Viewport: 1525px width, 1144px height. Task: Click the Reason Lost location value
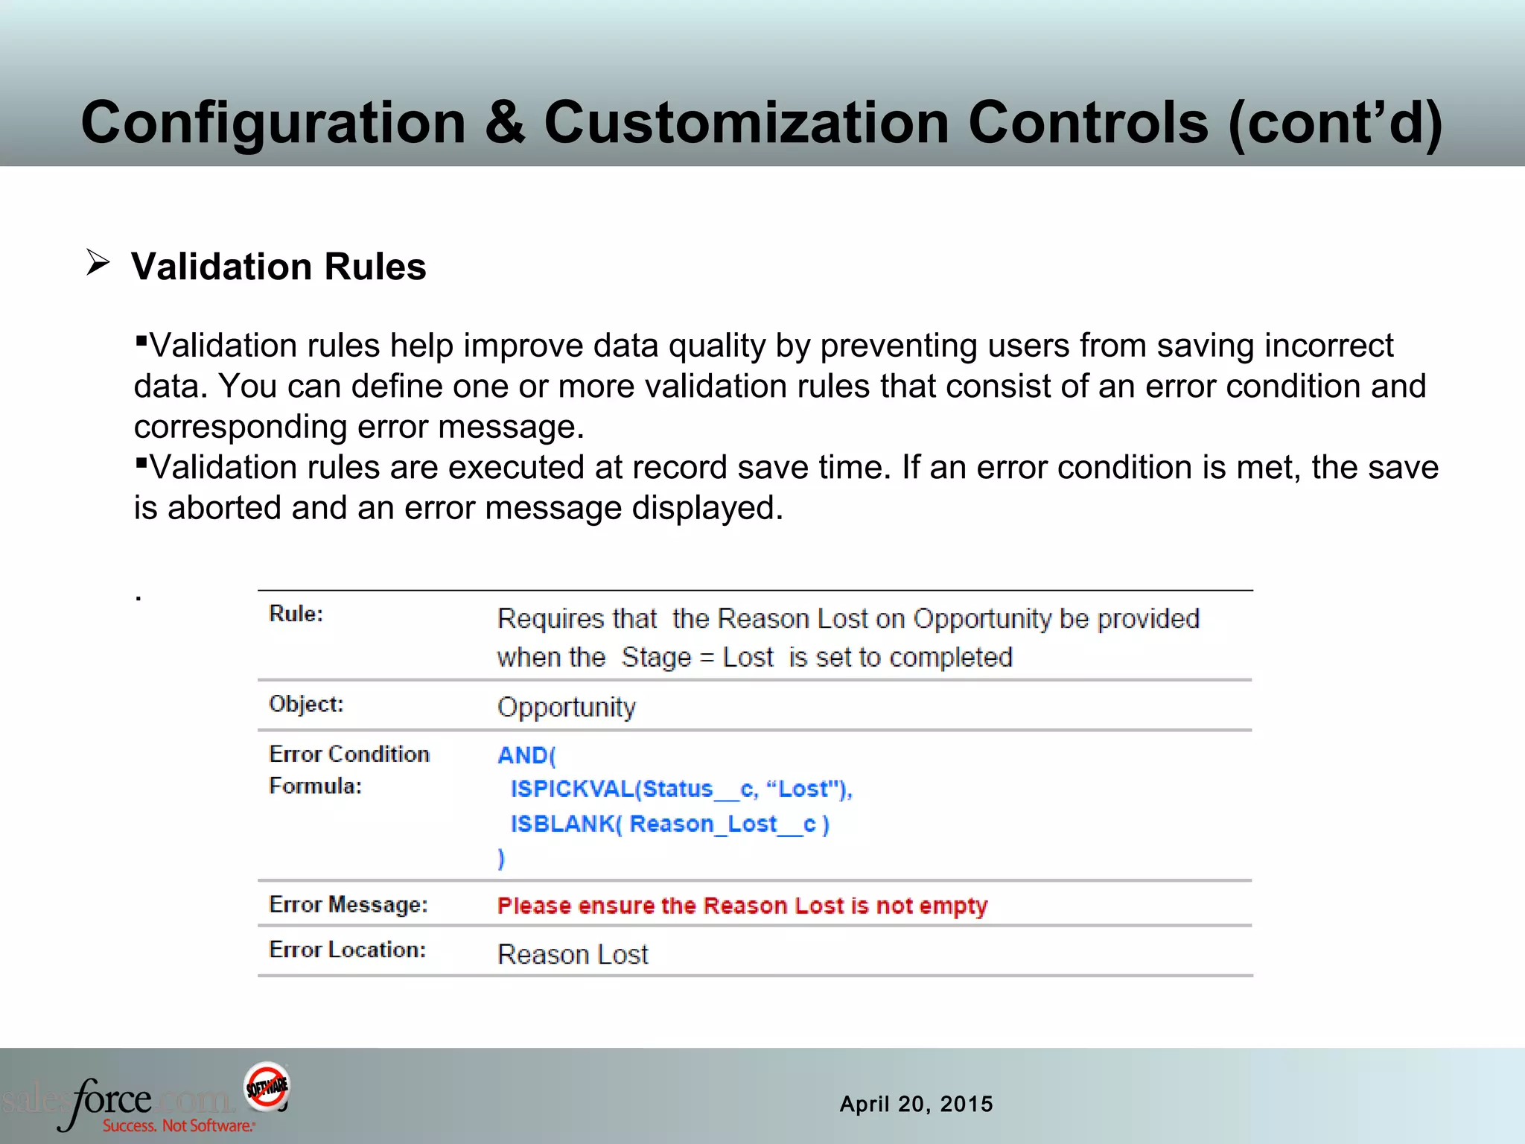point(573,954)
